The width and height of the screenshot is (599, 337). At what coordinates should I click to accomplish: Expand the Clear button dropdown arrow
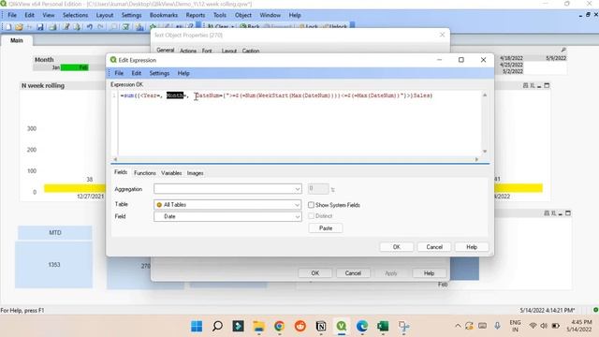(x=232, y=27)
